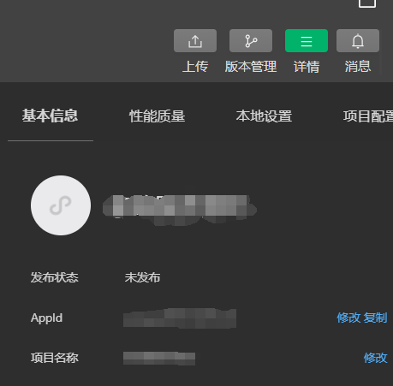
Task: Click 复制 link to copy AppId
Action: (x=375, y=318)
